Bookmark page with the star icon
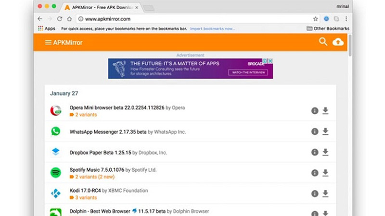The width and height of the screenshot is (385, 216). pos(316,19)
